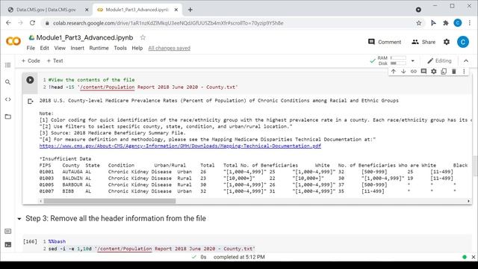The image size is (478, 269).
Task: Click the Comment button
Action: coord(385,42)
